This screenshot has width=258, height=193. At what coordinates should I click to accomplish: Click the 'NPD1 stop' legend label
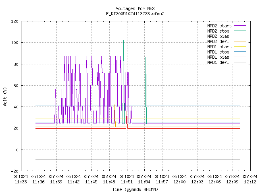[218, 52]
